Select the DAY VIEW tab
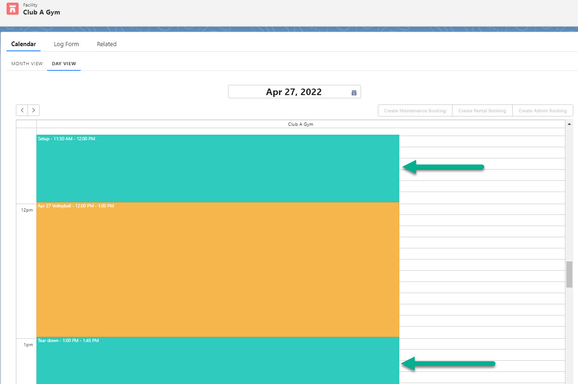This screenshot has height=384, width=578. point(63,63)
